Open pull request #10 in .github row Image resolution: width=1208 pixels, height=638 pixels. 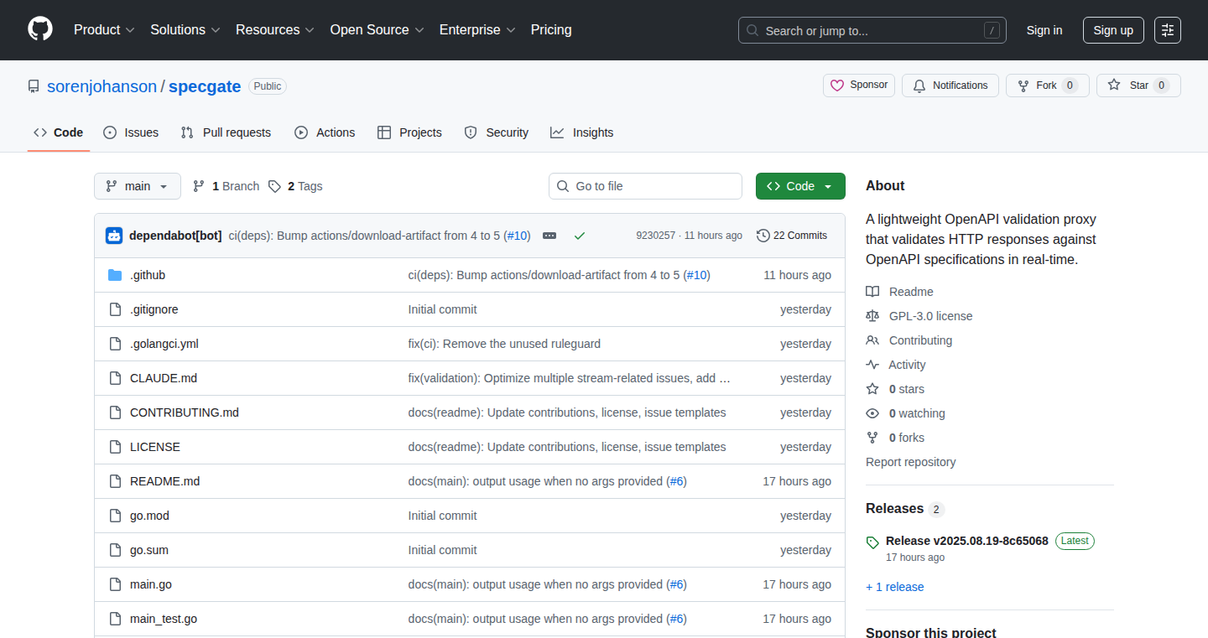pos(696,275)
